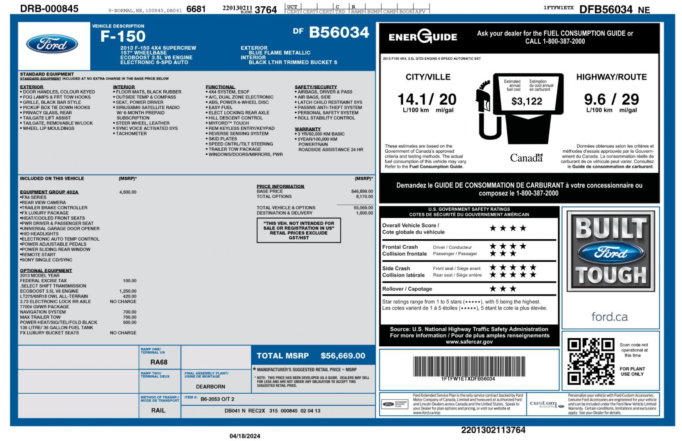Click the BASE PRICE value $46,899.00
682x441 pixels.
(x=362, y=191)
